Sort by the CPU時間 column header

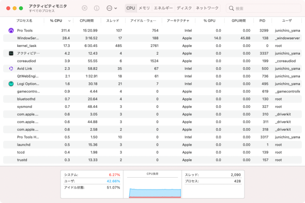pyautogui.click(x=86, y=21)
